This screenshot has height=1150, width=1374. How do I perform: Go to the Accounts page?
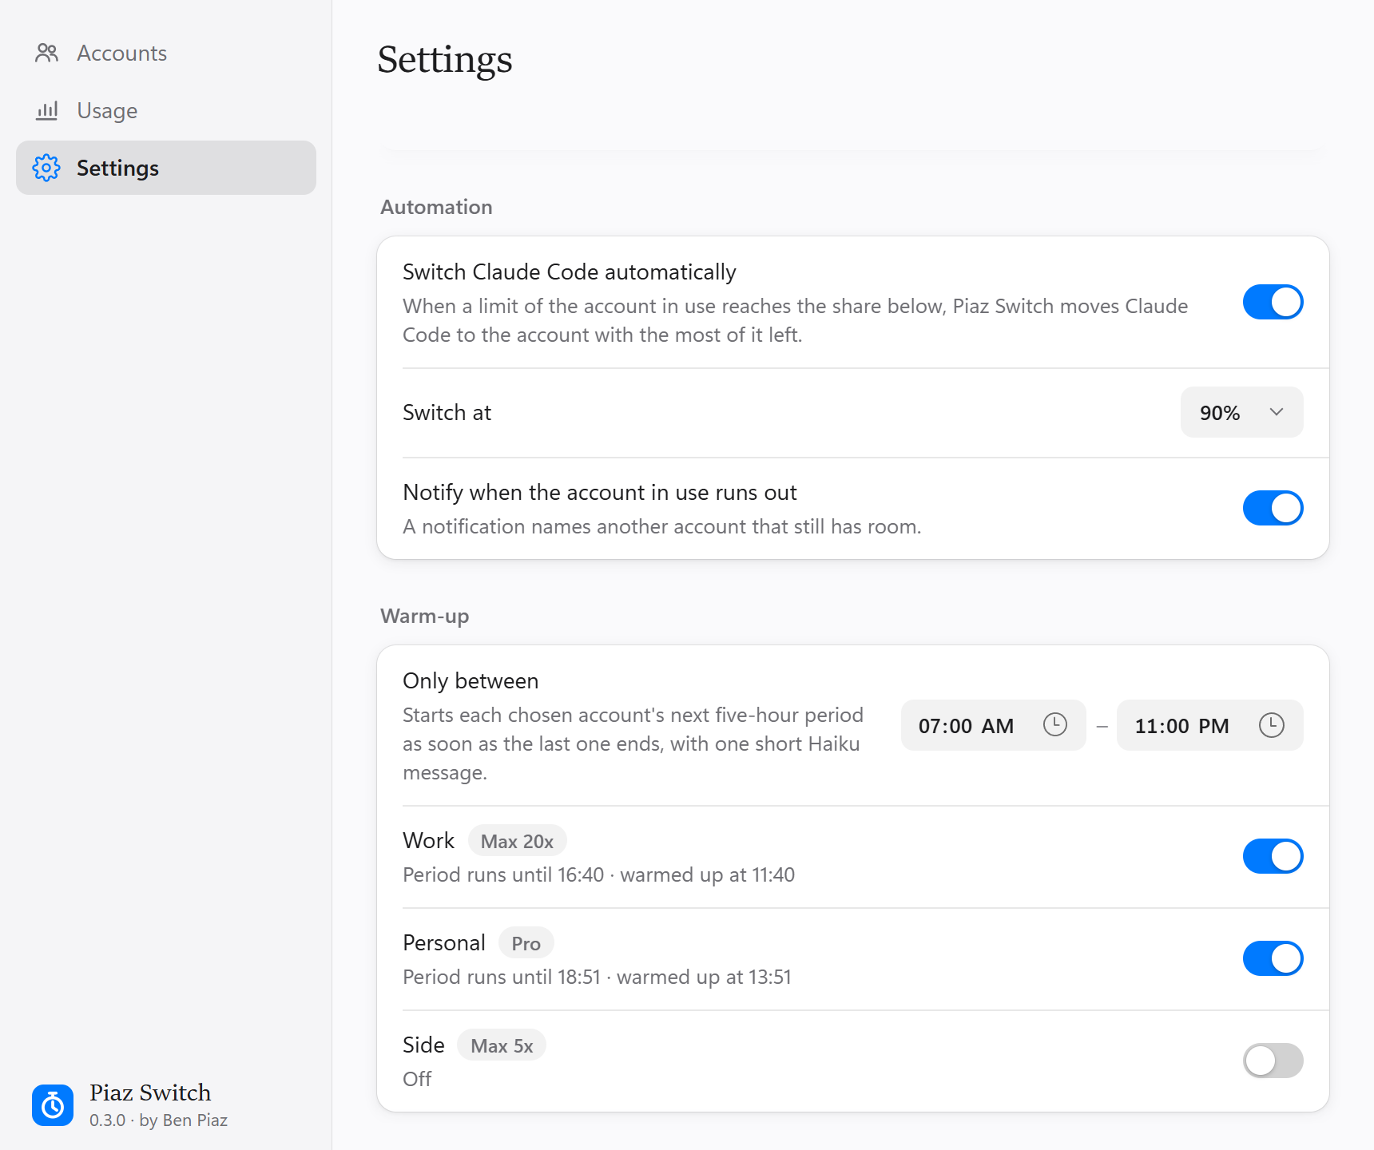point(166,53)
